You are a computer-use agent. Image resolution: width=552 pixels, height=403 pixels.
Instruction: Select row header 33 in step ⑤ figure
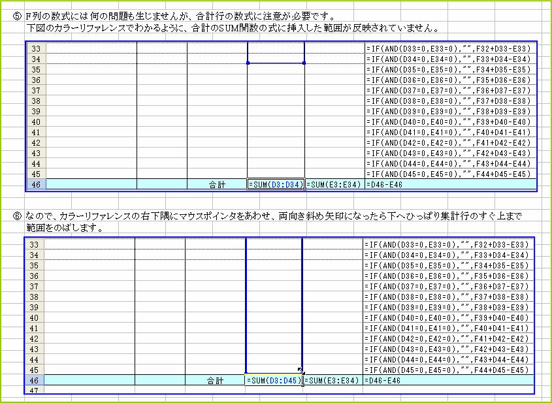pos(37,48)
